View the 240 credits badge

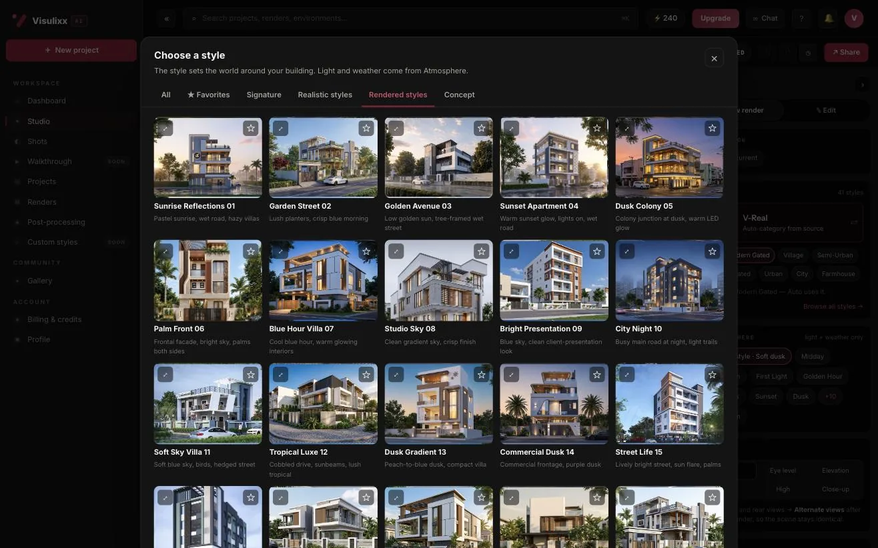pyautogui.click(x=665, y=19)
